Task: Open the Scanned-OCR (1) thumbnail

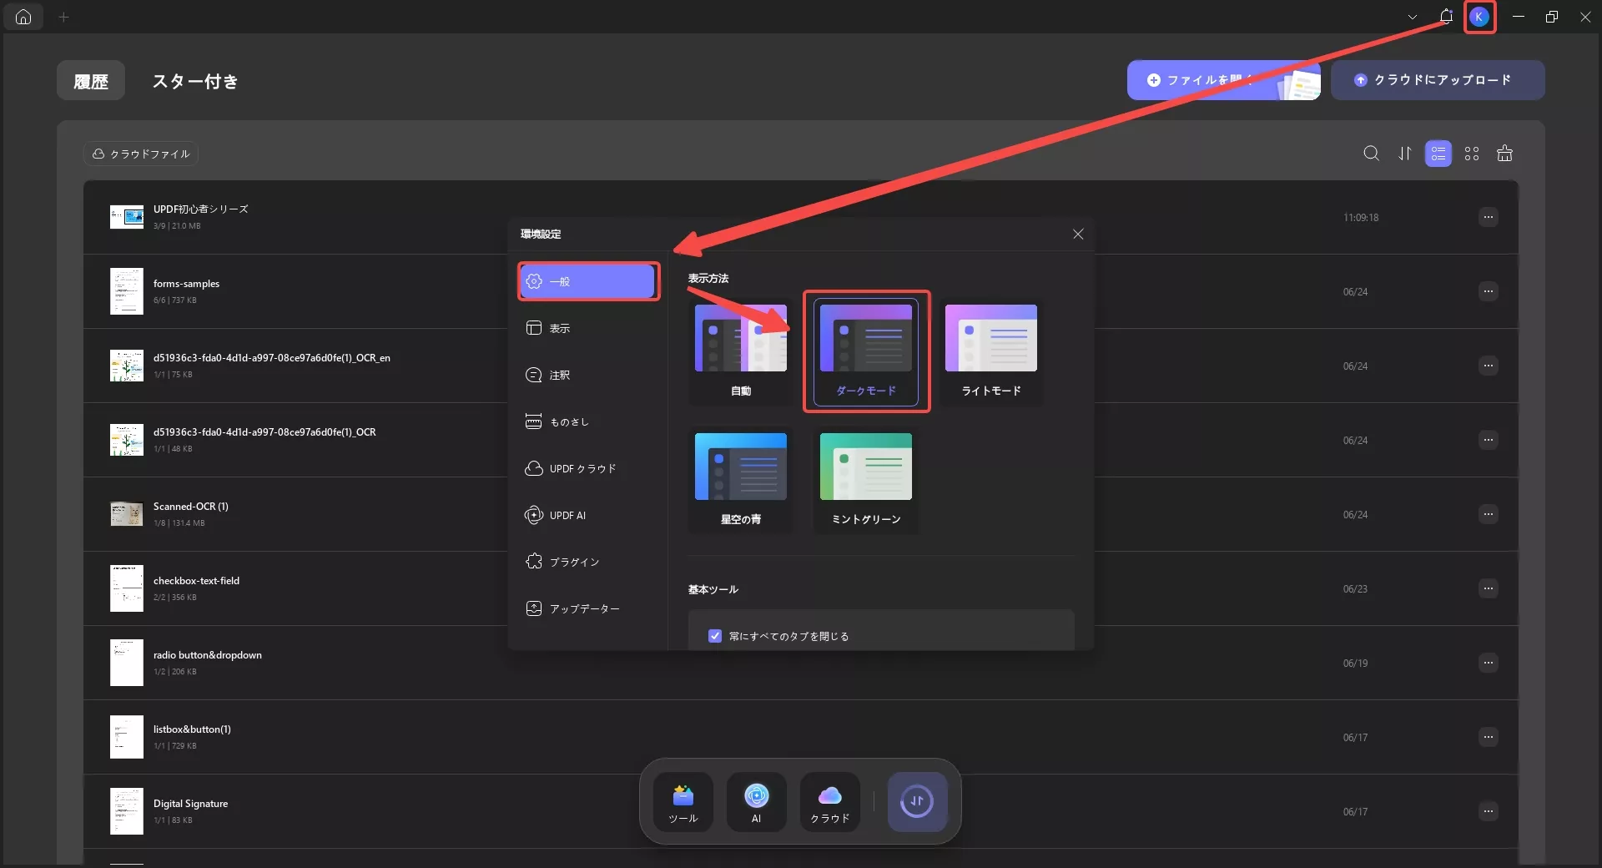Action: [x=127, y=514]
